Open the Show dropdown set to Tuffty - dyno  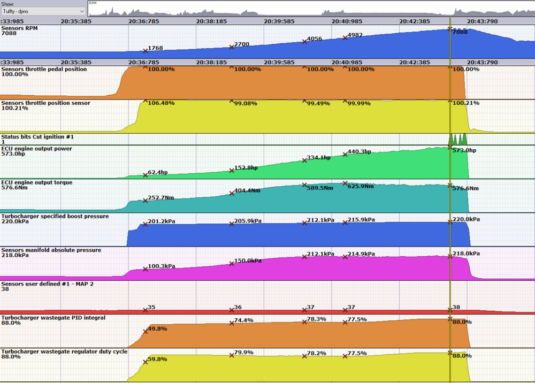[43, 11]
